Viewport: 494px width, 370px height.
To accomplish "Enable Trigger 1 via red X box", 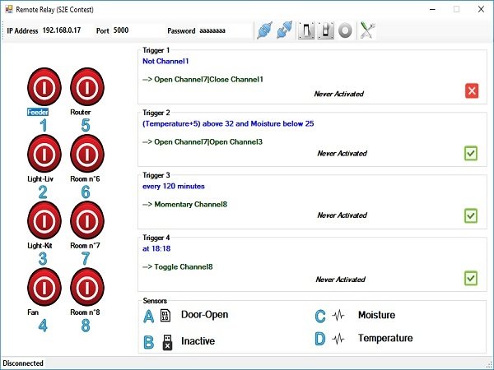I will tap(472, 91).
